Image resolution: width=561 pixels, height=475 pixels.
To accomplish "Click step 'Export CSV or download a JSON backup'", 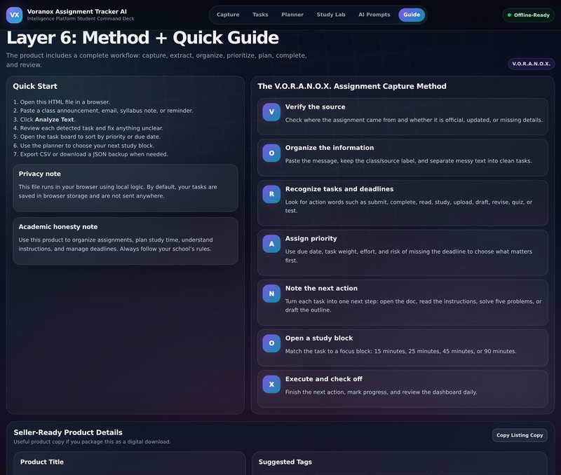I will (x=94, y=154).
